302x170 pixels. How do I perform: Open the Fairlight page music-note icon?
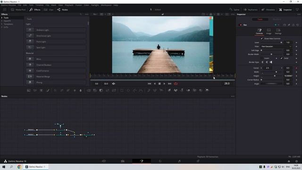tap(179, 161)
